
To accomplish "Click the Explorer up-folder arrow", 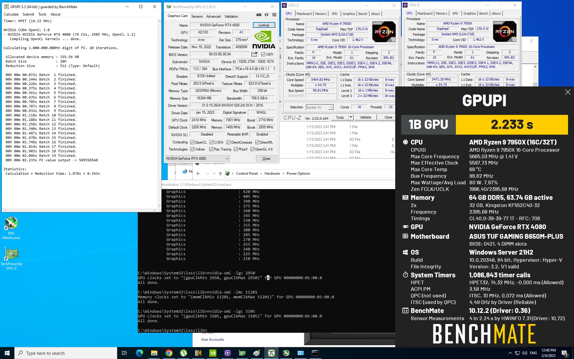I will [220, 174].
